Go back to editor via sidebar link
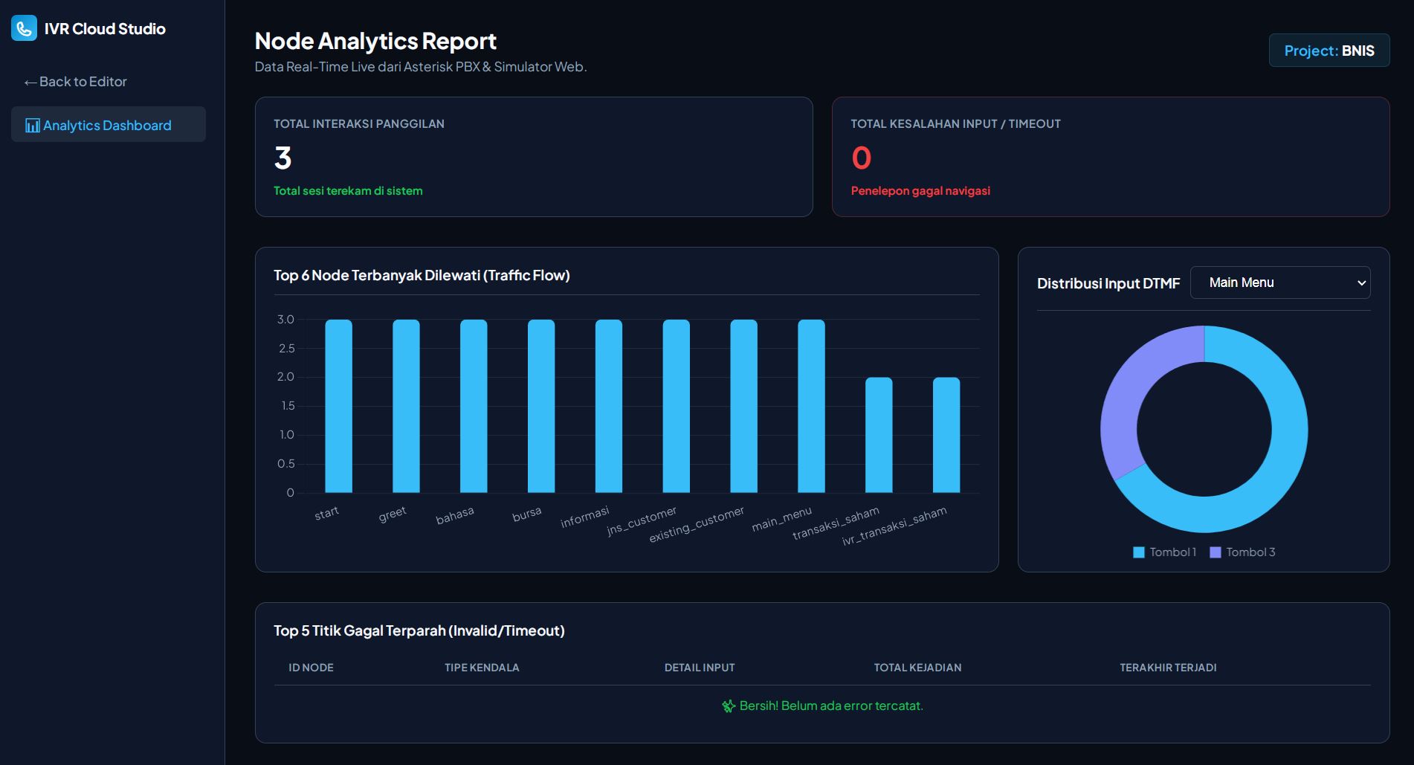 pos(75,82)
